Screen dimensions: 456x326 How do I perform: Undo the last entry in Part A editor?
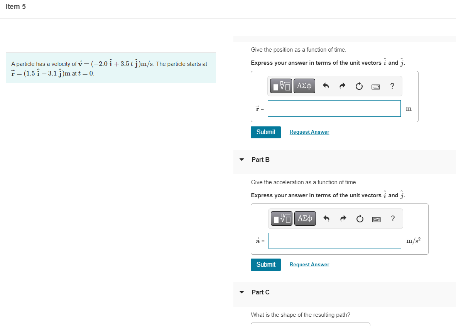326,86
